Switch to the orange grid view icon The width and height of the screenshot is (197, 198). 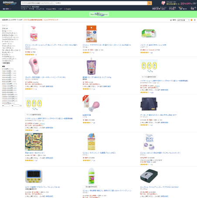click(x=191, y=20)
